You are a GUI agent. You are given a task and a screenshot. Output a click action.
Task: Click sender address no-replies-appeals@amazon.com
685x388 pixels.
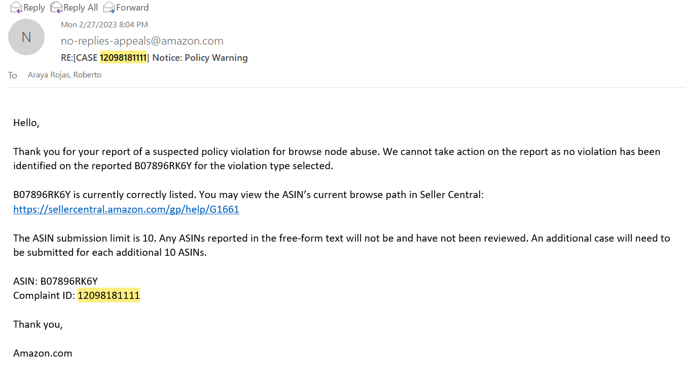click(142, 41)
